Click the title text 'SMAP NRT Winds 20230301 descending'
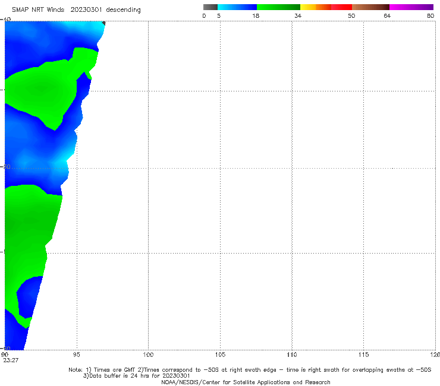Image resolution: width=440 pixels, height=386 pixels. [76, 10]
